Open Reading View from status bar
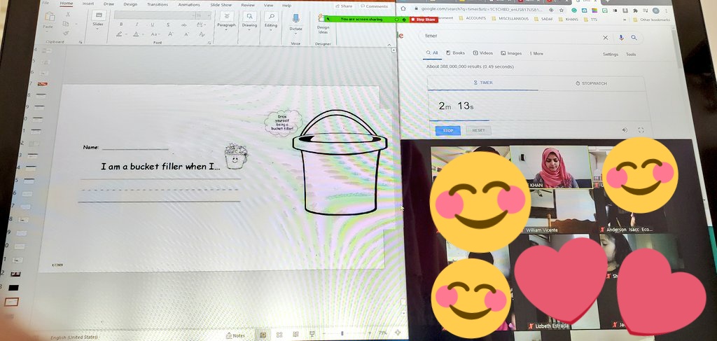717x341 pixels. (x=295, y=335)
